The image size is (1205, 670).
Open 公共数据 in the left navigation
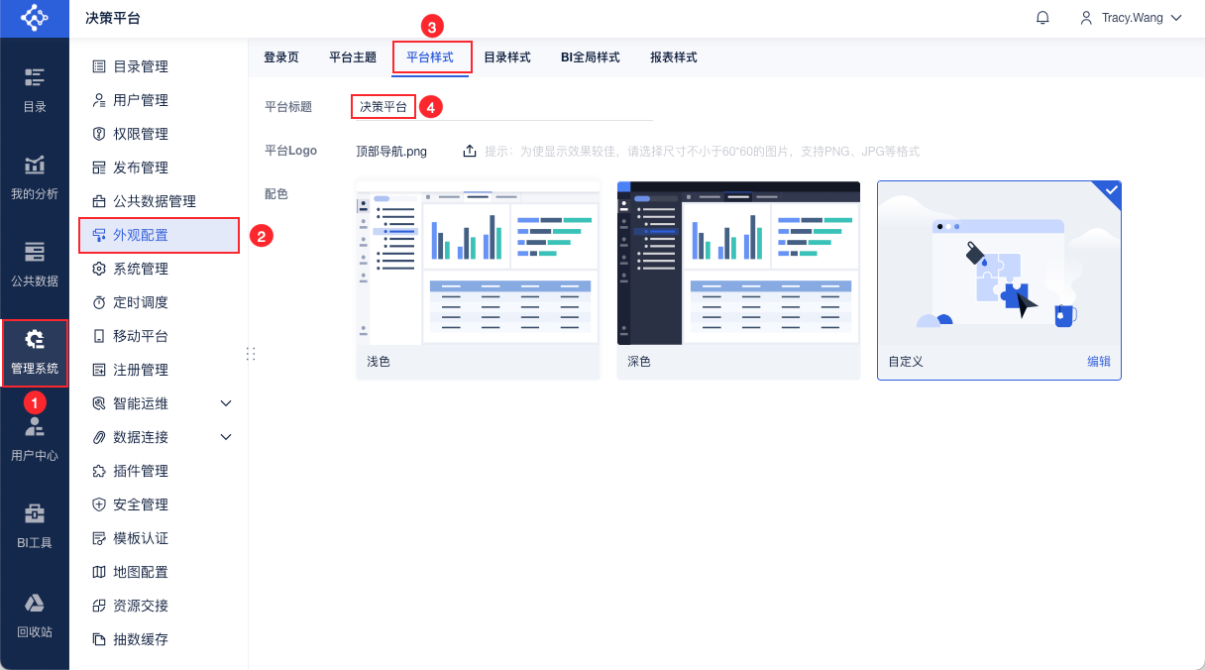(35, 264)
